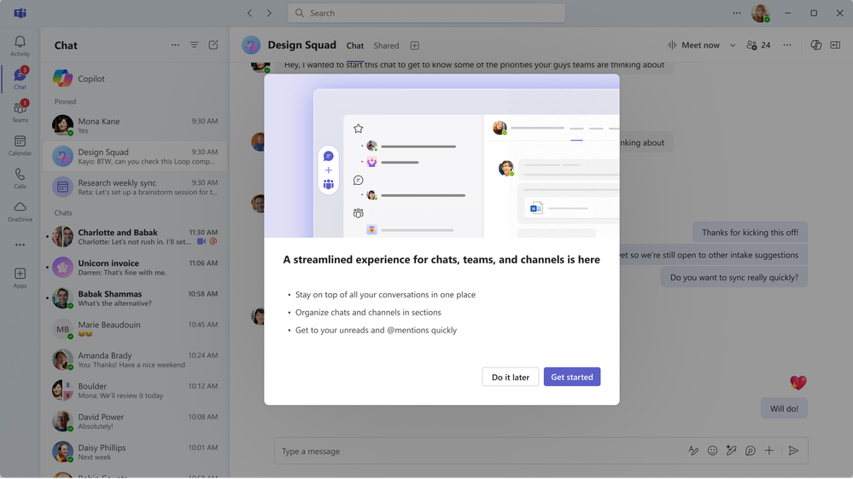
Task: Open chat in side panel icon
Action: pyautogui.click(x=835, y=45)
